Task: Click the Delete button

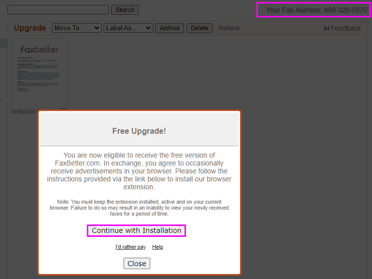Action: click(199, 28)
